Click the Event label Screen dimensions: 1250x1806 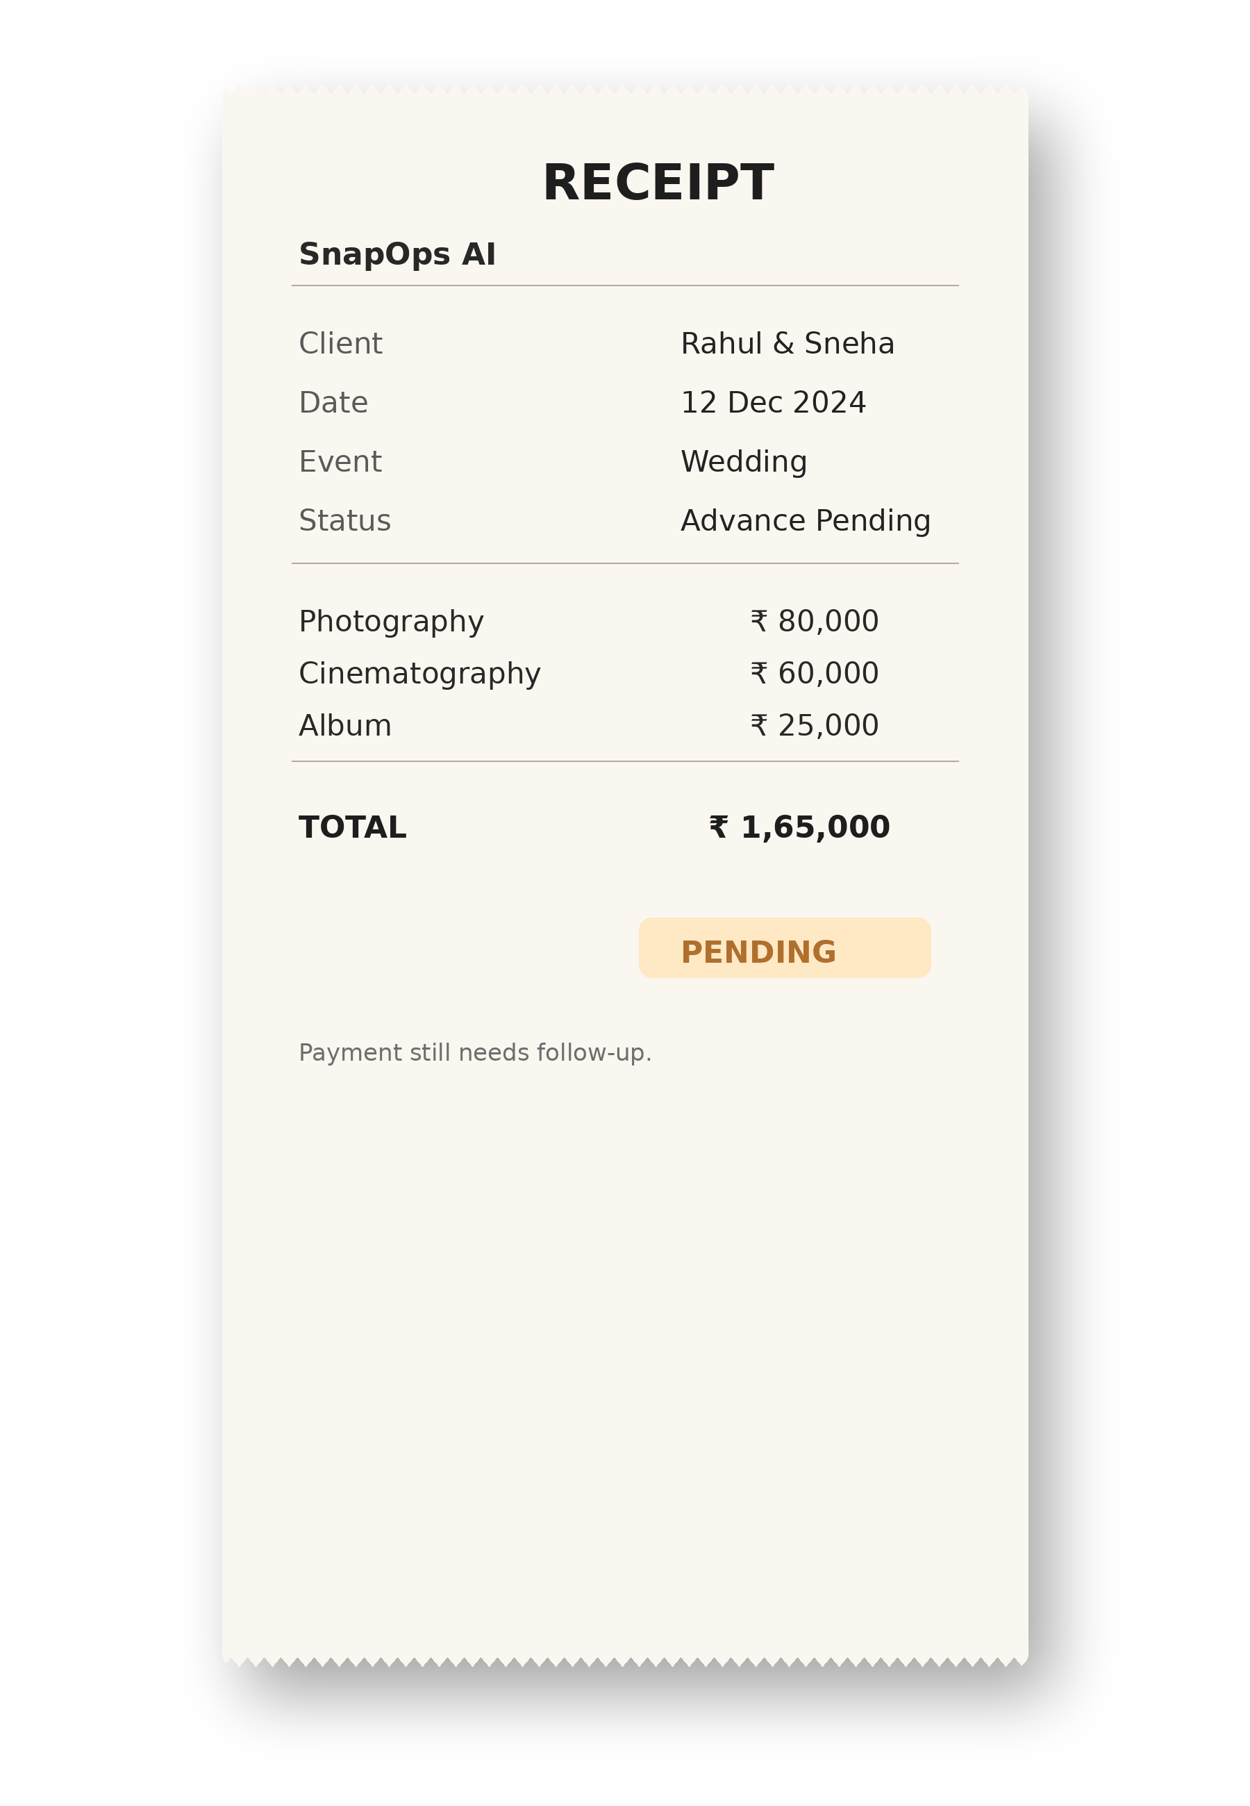pos(340,462)
